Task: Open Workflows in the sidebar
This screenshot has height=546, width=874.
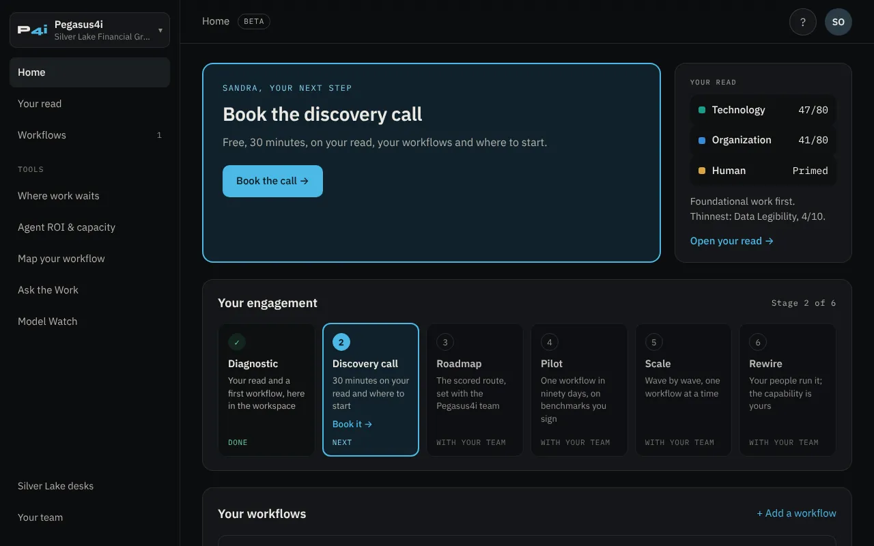Action: coord(89,135)
